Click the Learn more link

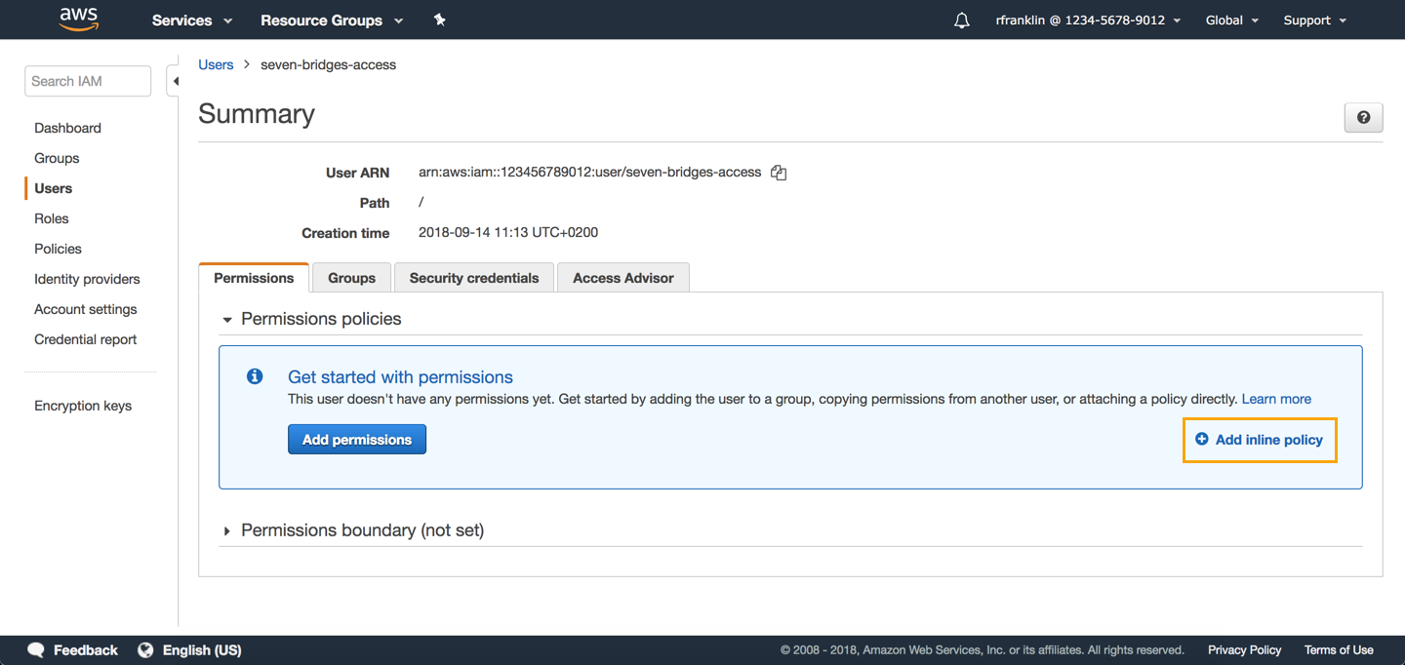coord(1276,399)
